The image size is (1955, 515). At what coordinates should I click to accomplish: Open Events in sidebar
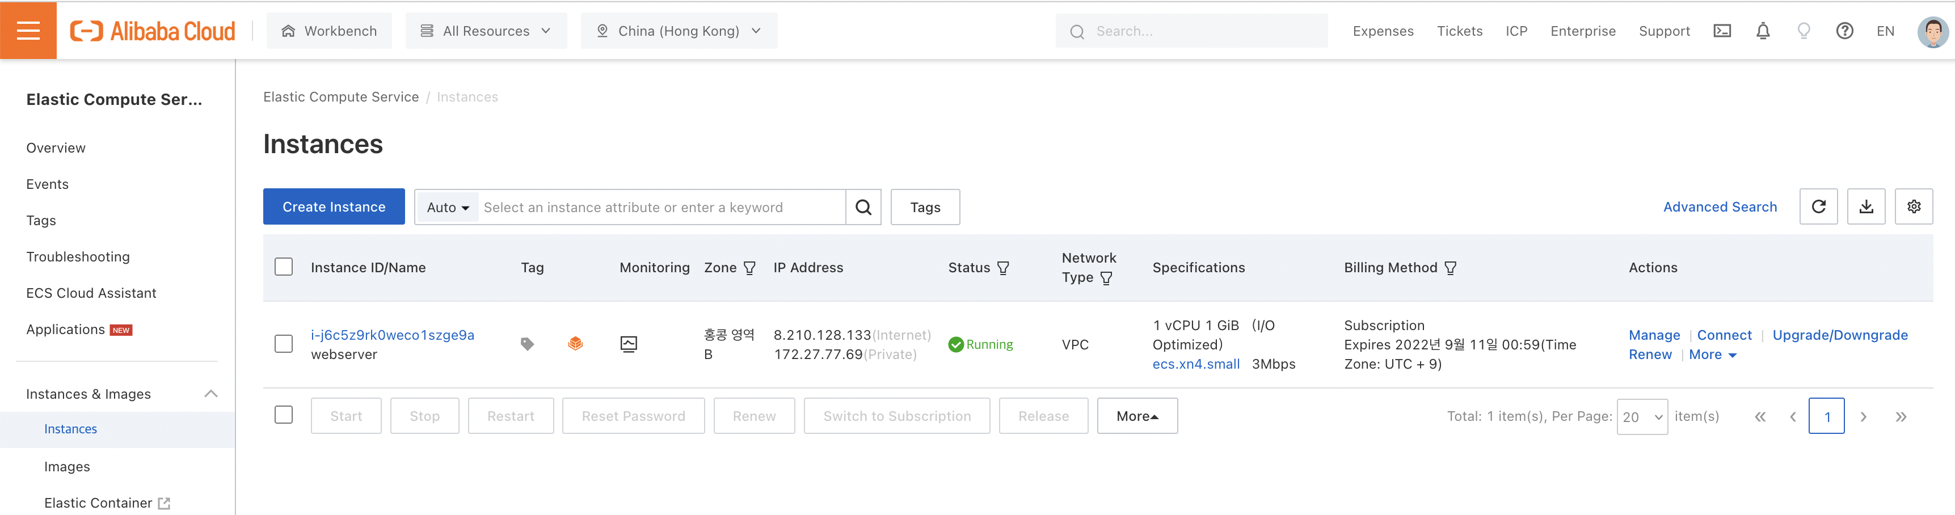(47, 184)
